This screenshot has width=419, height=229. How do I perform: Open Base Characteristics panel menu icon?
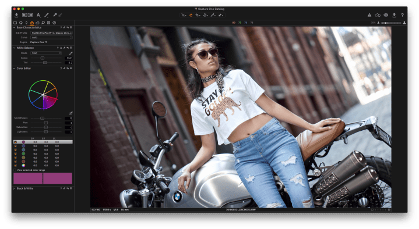(71, 27)
